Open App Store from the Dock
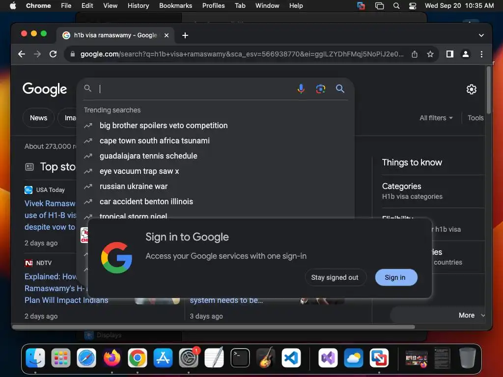Screen dimensions: 503x377 [x=163, y=358]
